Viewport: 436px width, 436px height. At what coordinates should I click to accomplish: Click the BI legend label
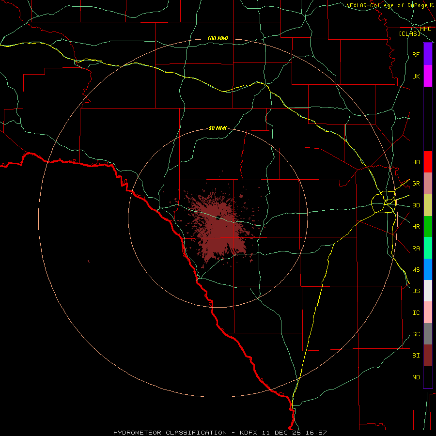pos(416,356)
